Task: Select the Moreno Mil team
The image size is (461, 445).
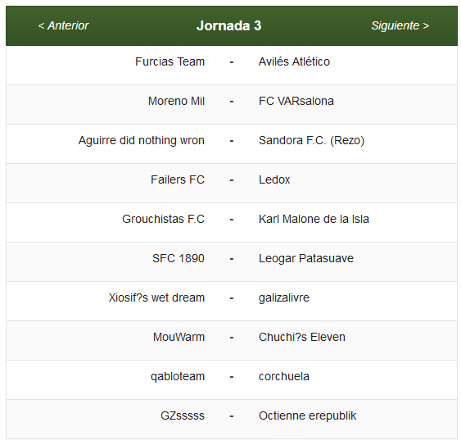Action: coord(176,101)
